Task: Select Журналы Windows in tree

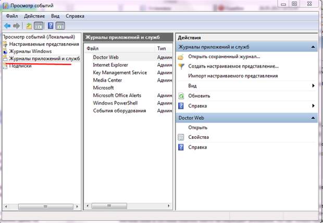Action: pos(31,51)
